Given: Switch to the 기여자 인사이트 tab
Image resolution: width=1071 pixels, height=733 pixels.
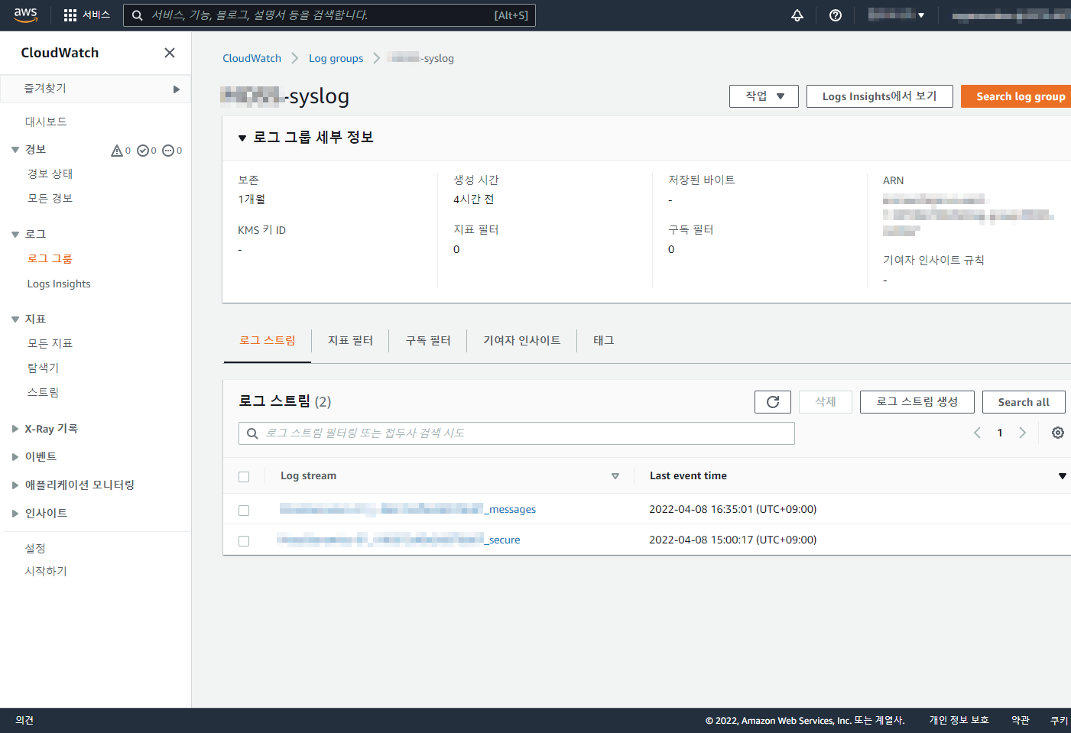Looking at the screenshot, I should click(x=522, y=340).
